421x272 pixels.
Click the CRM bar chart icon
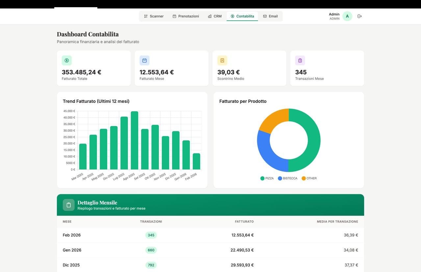click(x=209, y=15)
